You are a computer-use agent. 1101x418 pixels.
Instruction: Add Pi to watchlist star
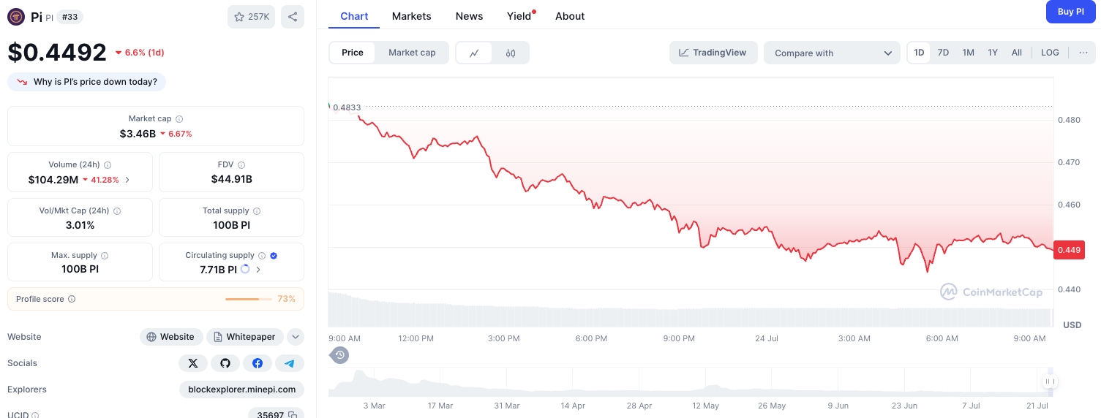[251, 17]
